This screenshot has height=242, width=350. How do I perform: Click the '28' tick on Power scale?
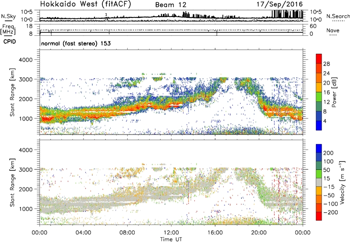click(326, 64)
